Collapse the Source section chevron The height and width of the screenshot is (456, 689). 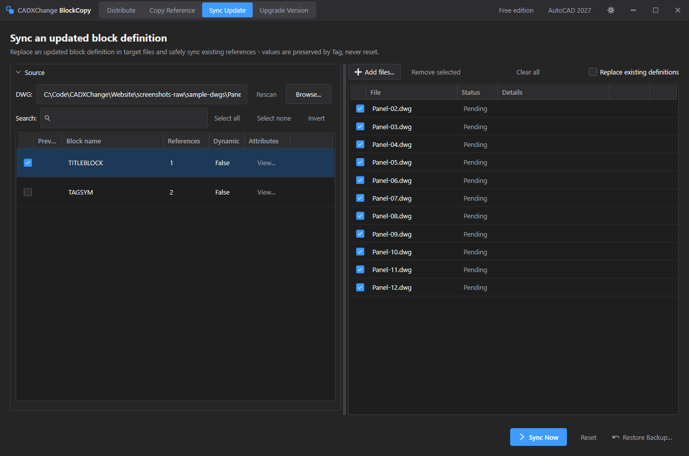[x=19, y=72]
